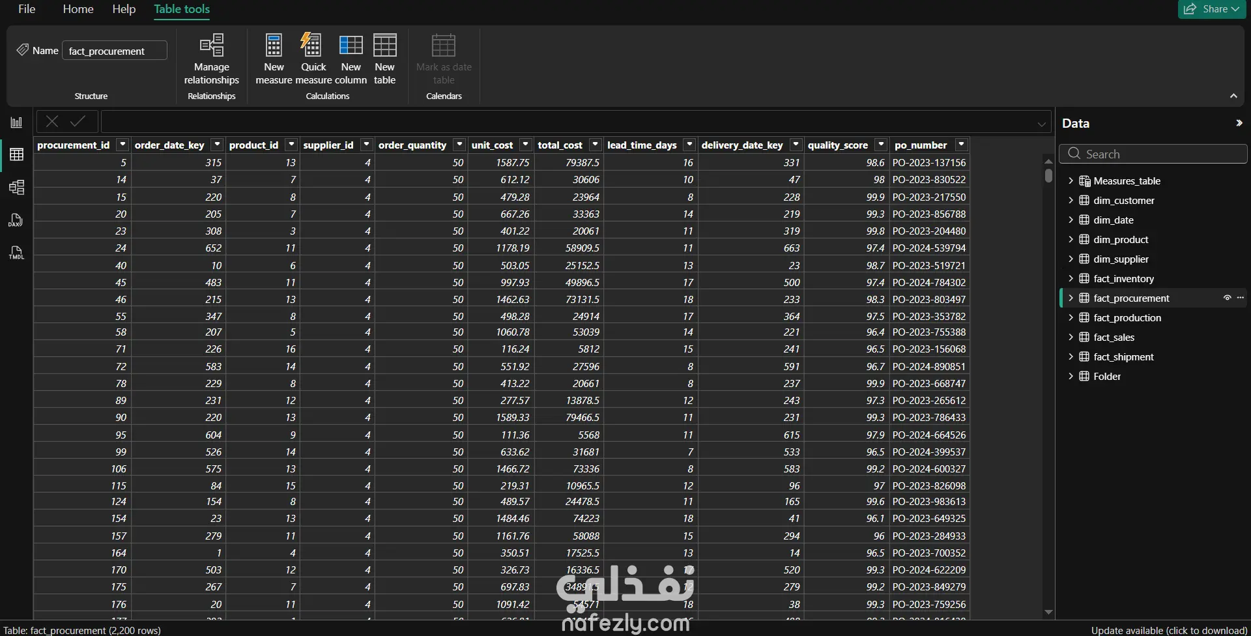This screenshot has width=1251, height=636.
Task: Click the table icon beside fact_sales
Action: point(1084,337)
